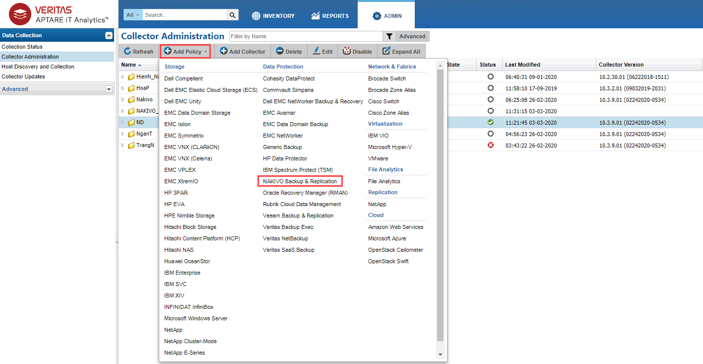Click the search magnifier icon

coord(233,15)
